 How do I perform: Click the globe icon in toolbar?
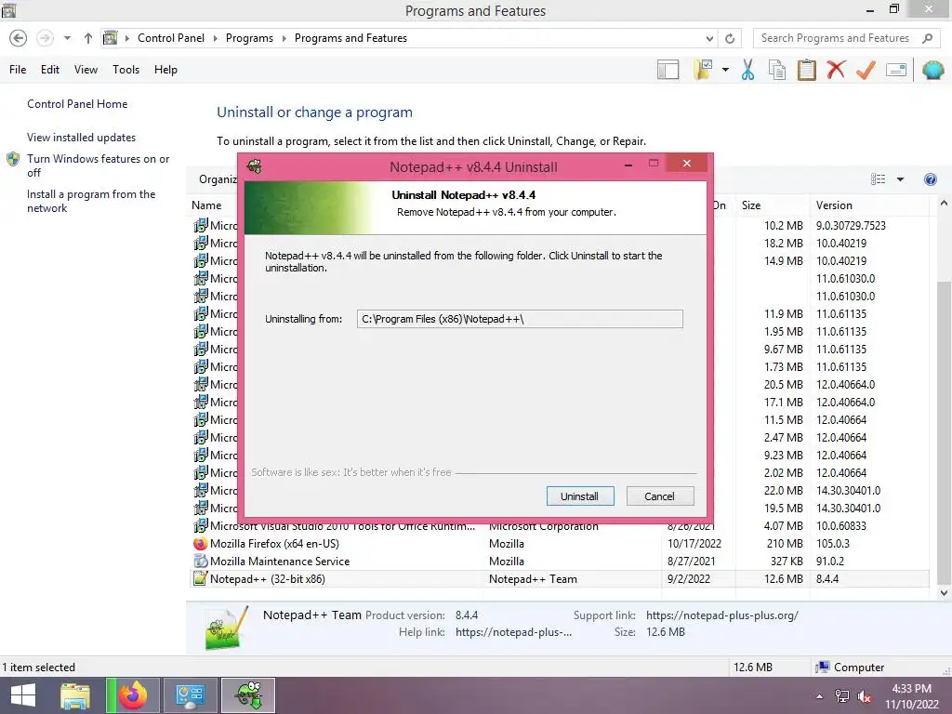pos(932,70)
